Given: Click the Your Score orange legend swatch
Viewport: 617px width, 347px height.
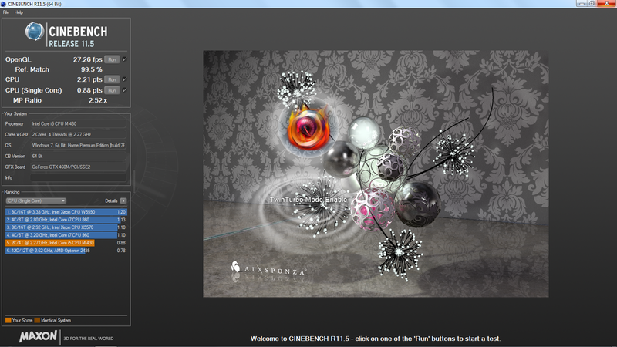Looking at the screenshot, I should click(8, 320).
